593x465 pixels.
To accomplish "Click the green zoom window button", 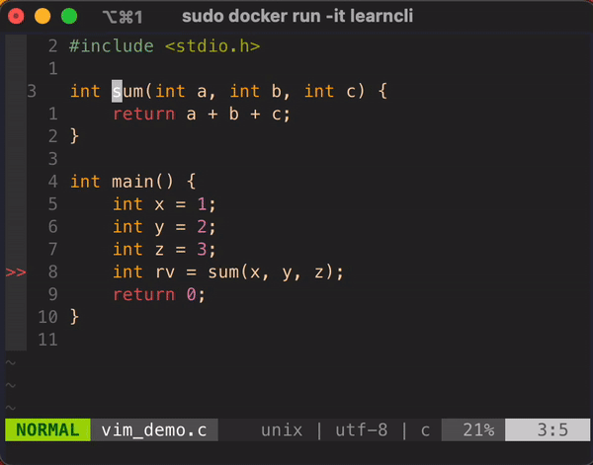I will click(69, 16).
